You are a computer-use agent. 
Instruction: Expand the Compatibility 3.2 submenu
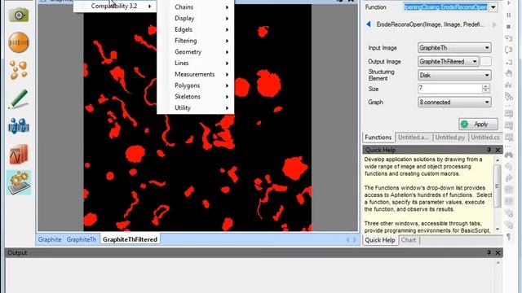[x=115, y=7]
